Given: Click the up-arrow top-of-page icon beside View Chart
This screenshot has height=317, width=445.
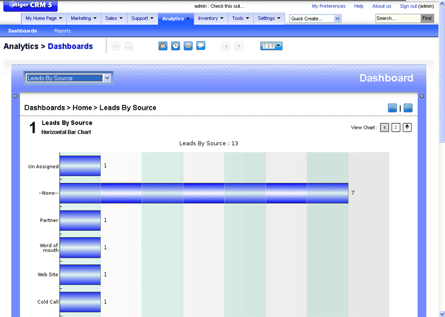Looking at the screenshot, I should 407,128.
